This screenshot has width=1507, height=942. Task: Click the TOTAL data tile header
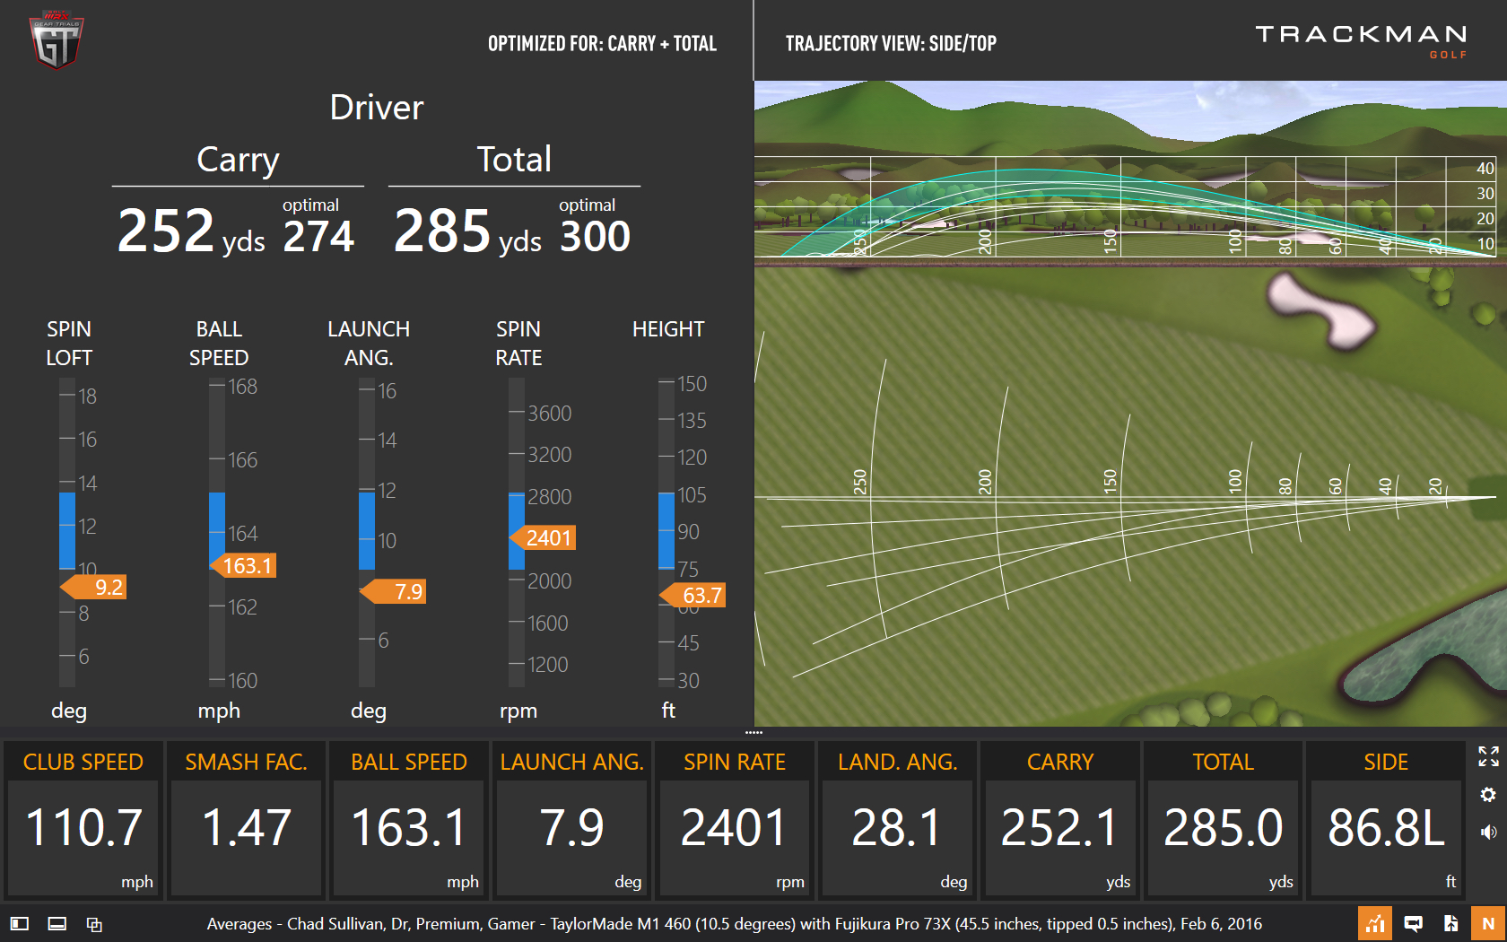1224,762
